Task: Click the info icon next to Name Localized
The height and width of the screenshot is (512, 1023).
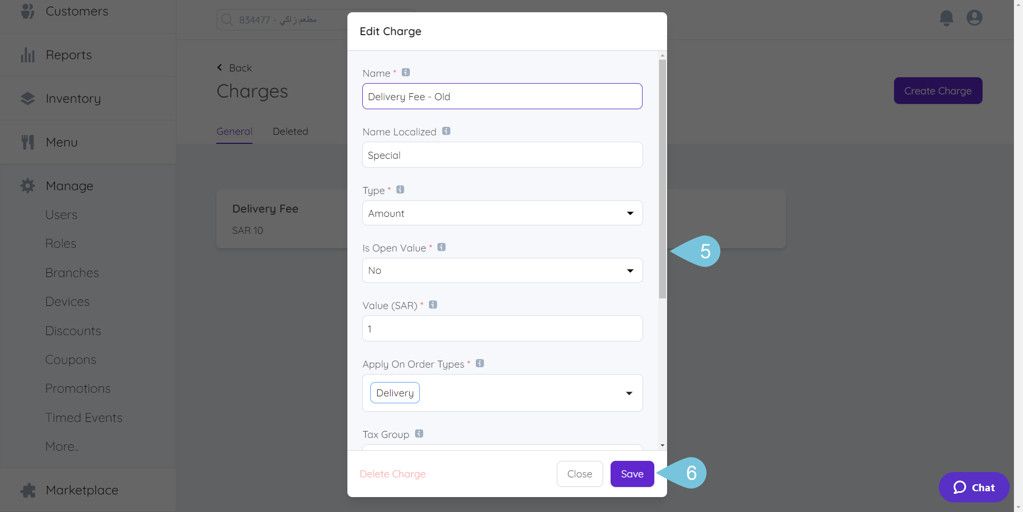Action: (446, 131)
